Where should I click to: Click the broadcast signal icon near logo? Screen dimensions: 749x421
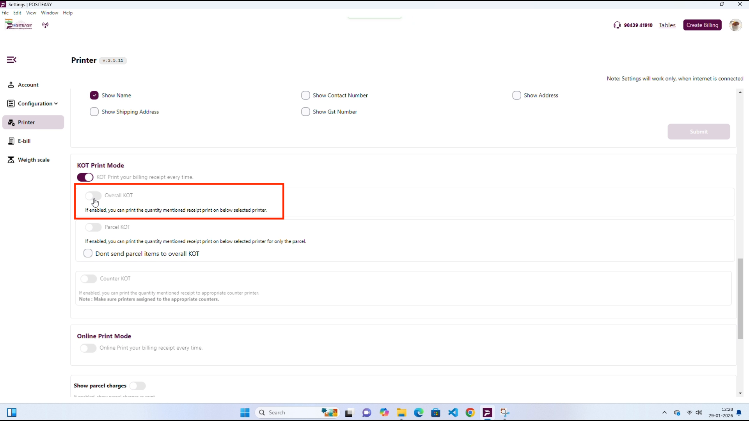click(45, 25)
